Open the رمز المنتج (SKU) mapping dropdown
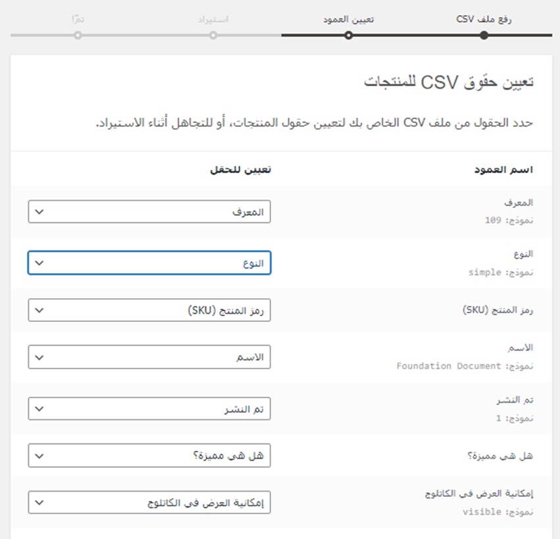Viewport: 560px width, 539px height. (149, 311)
